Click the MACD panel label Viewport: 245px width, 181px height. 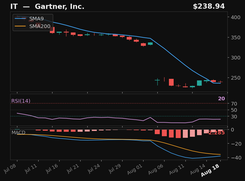pos(18,133)
